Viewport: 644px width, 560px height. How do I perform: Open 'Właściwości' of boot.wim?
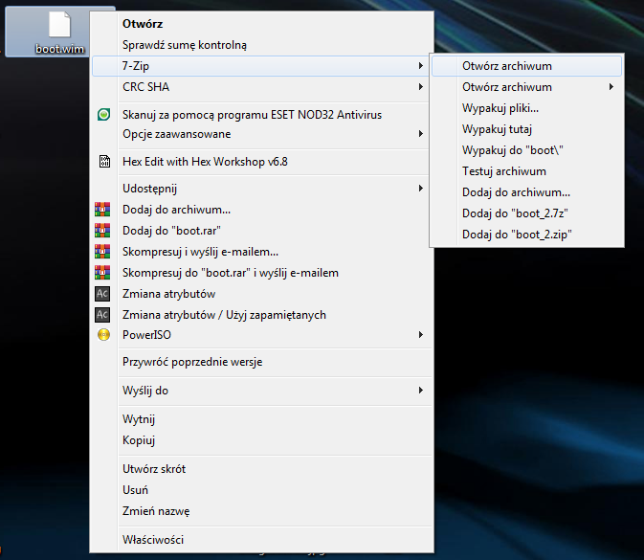(x=262, y=540)
